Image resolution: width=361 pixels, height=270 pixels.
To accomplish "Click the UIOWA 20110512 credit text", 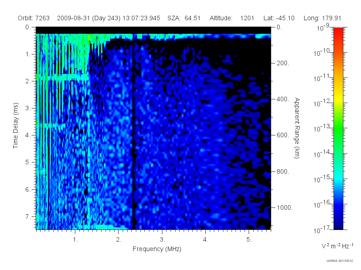I will (x=339, y=261).
